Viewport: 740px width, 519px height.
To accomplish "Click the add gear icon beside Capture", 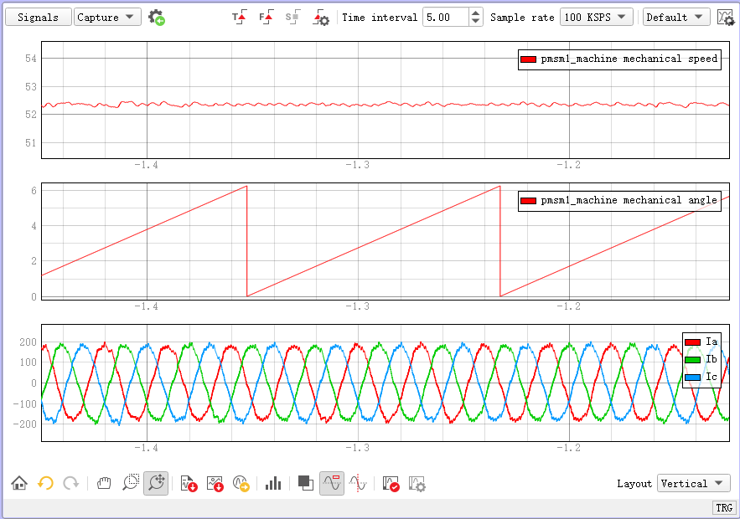I will coord(156,18).
